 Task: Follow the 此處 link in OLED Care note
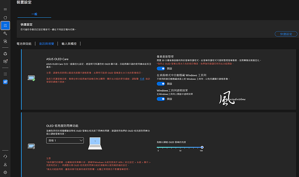pos(142,79)
